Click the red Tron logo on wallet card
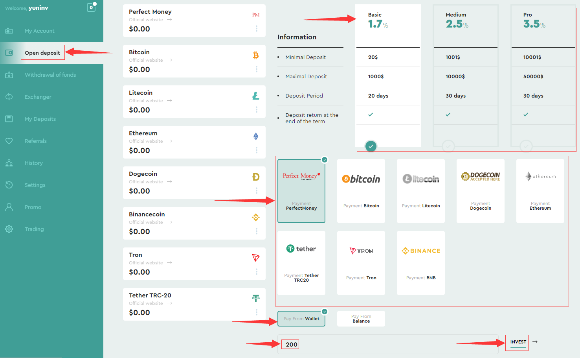The width and height of the screenshot is (580, 358). coord(256,258)
